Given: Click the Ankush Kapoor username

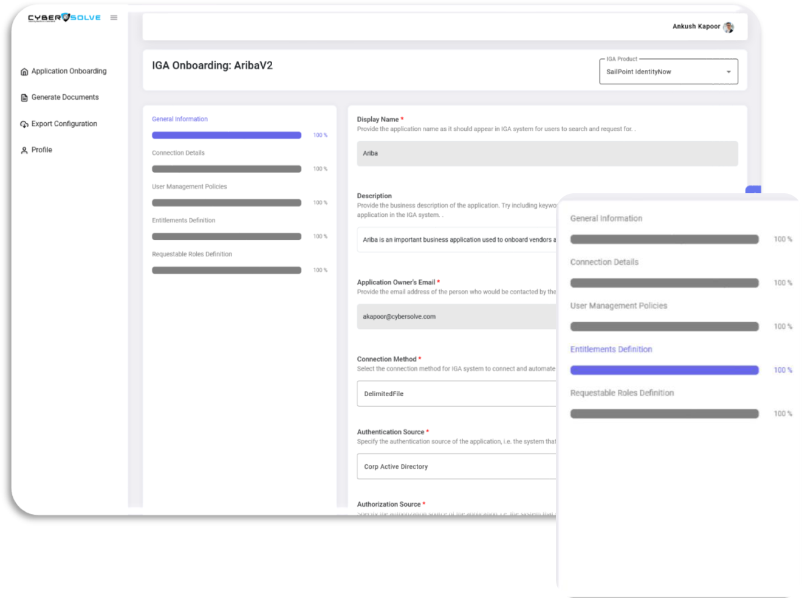Looking at the screenshot, I should point(696,27).
